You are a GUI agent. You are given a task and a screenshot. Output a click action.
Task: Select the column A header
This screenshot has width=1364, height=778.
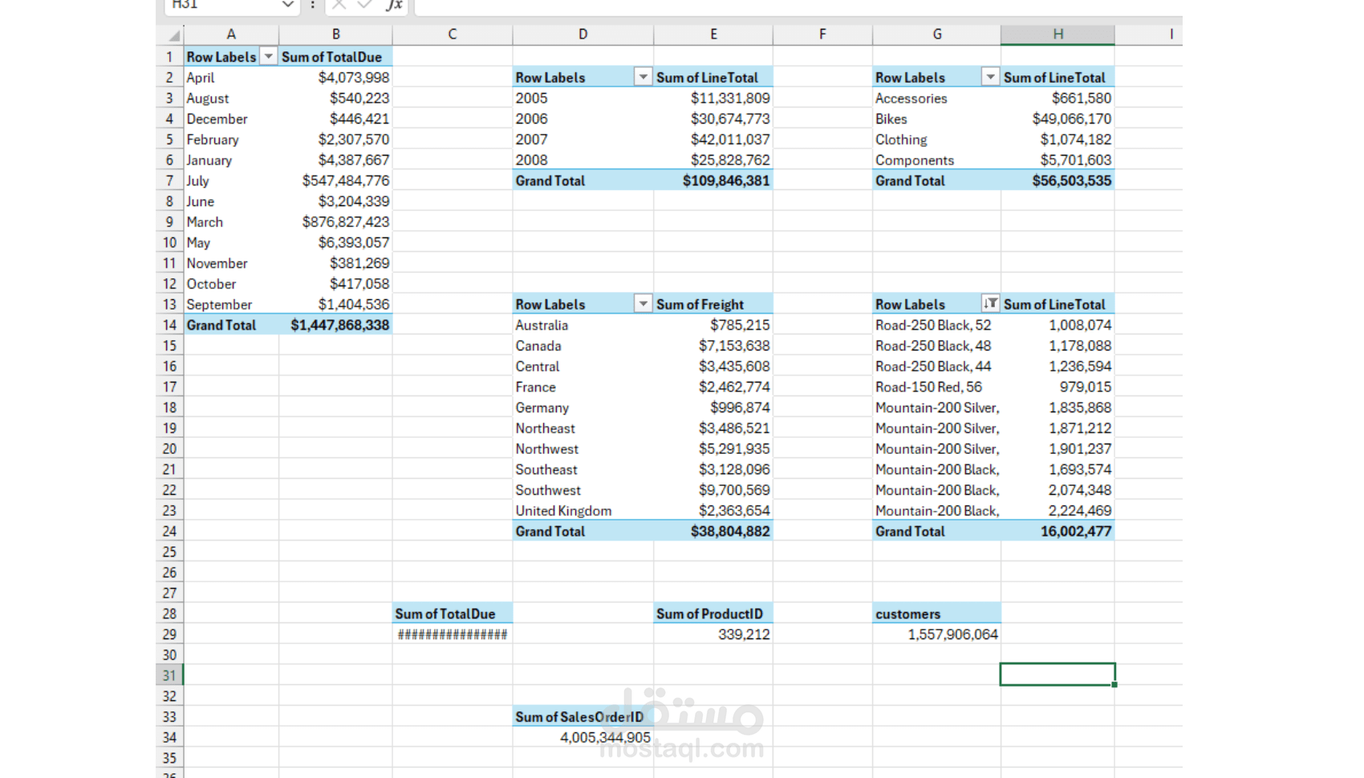(231, 34)
